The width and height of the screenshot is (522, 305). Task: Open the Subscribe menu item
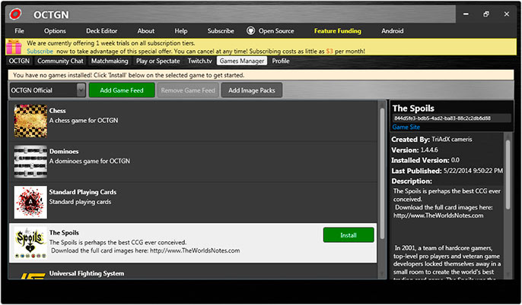pyautogui.click(x=221, y=31)
